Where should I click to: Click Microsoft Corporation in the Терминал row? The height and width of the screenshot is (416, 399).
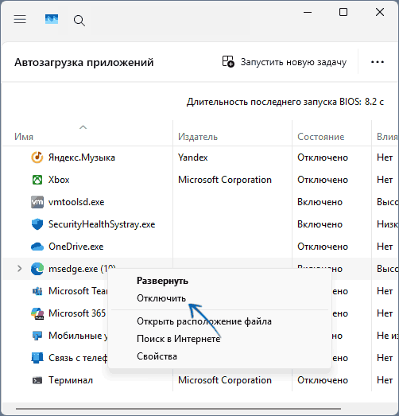pos(225,380)
